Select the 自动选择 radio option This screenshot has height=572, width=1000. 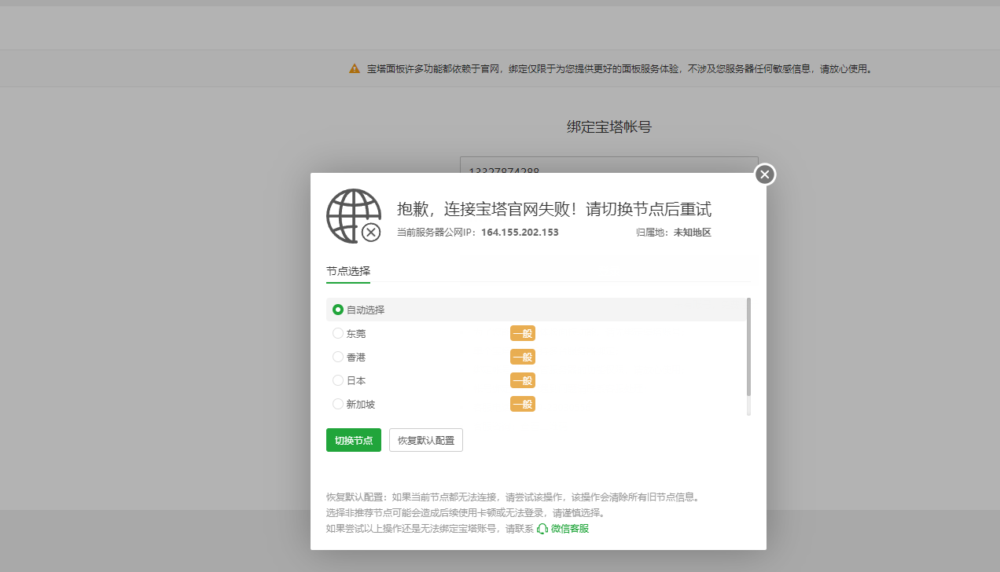click(x=338, y=310)
